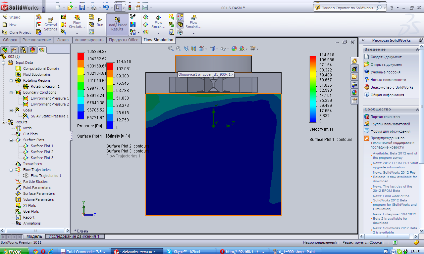This screenshot has height=254, width=424.
Task: Switch to the Эскиз tab
Action: 63,40
